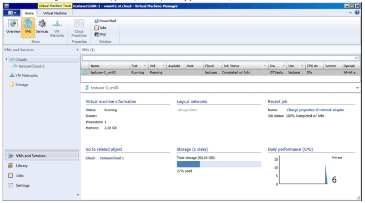Open the Library workspace in the sidebar
365x203 pixels.
click(22, 166)
